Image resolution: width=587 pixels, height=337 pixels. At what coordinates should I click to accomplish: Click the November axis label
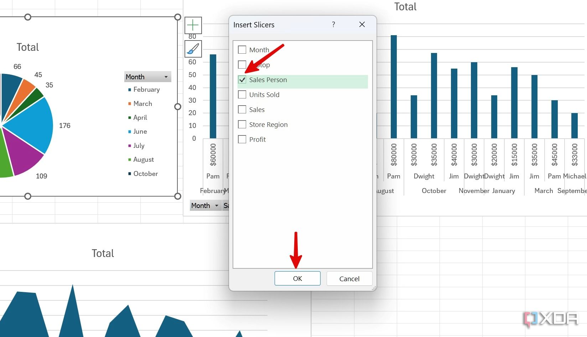coord(474,191)
